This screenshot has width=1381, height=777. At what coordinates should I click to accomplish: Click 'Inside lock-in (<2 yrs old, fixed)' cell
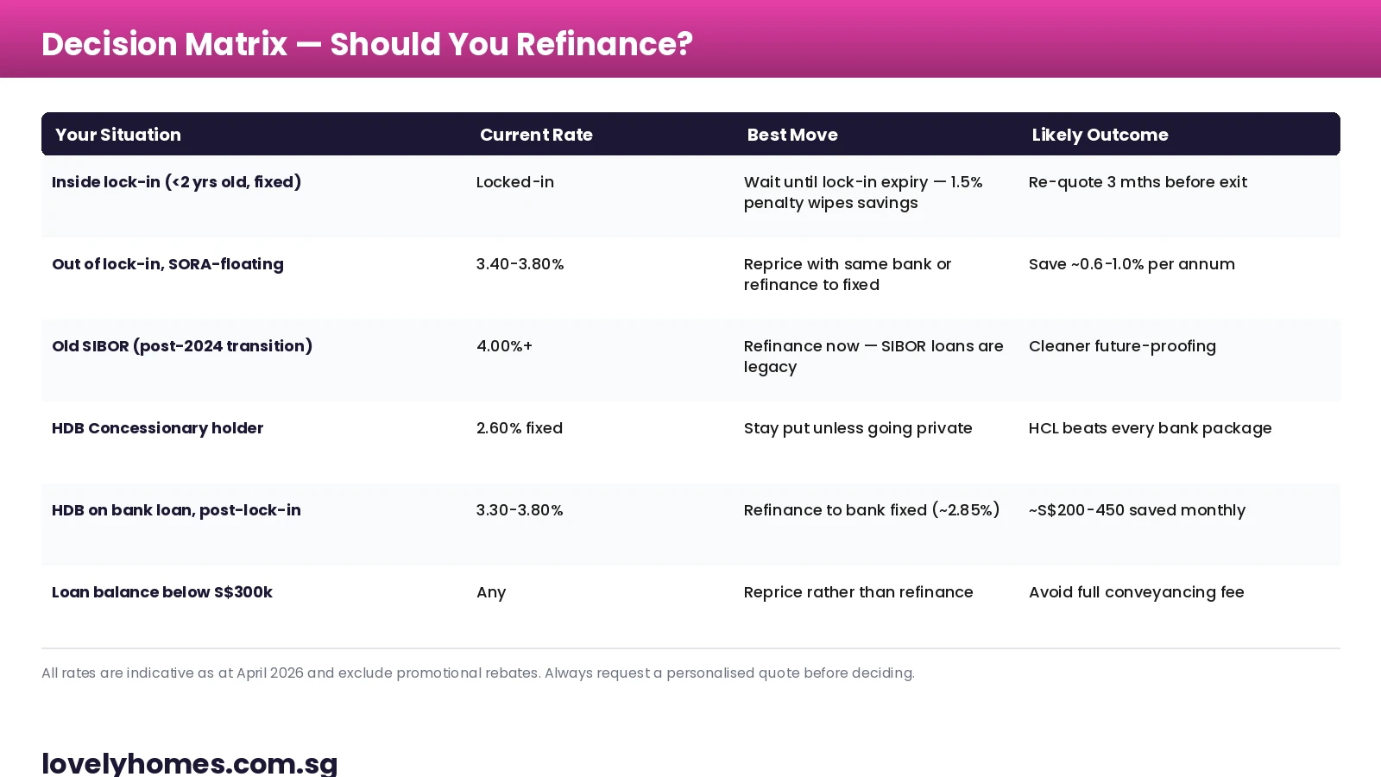[x=176, y=182]
